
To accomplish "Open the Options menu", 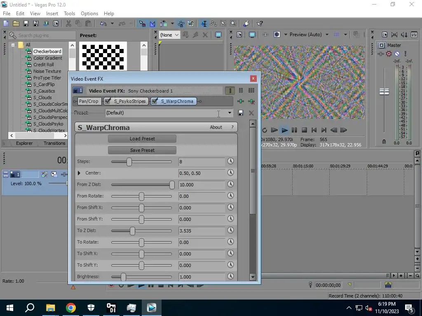I will (x=89, y=14).
